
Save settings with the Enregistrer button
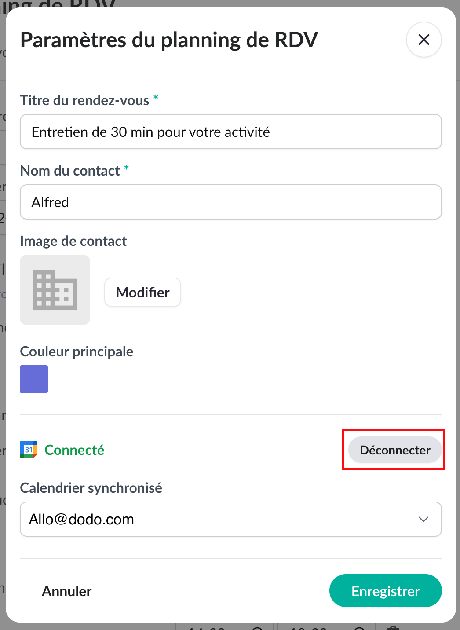tap(385, 591)
